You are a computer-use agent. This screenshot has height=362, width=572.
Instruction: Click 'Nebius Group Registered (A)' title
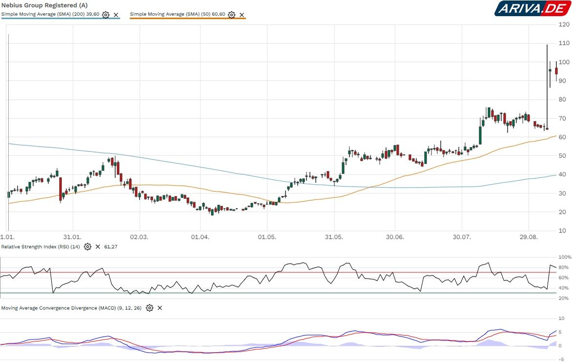44,5
